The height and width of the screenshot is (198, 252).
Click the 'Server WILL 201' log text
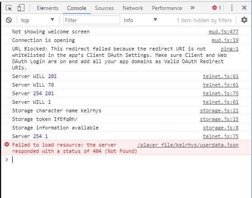coord(34,76)
